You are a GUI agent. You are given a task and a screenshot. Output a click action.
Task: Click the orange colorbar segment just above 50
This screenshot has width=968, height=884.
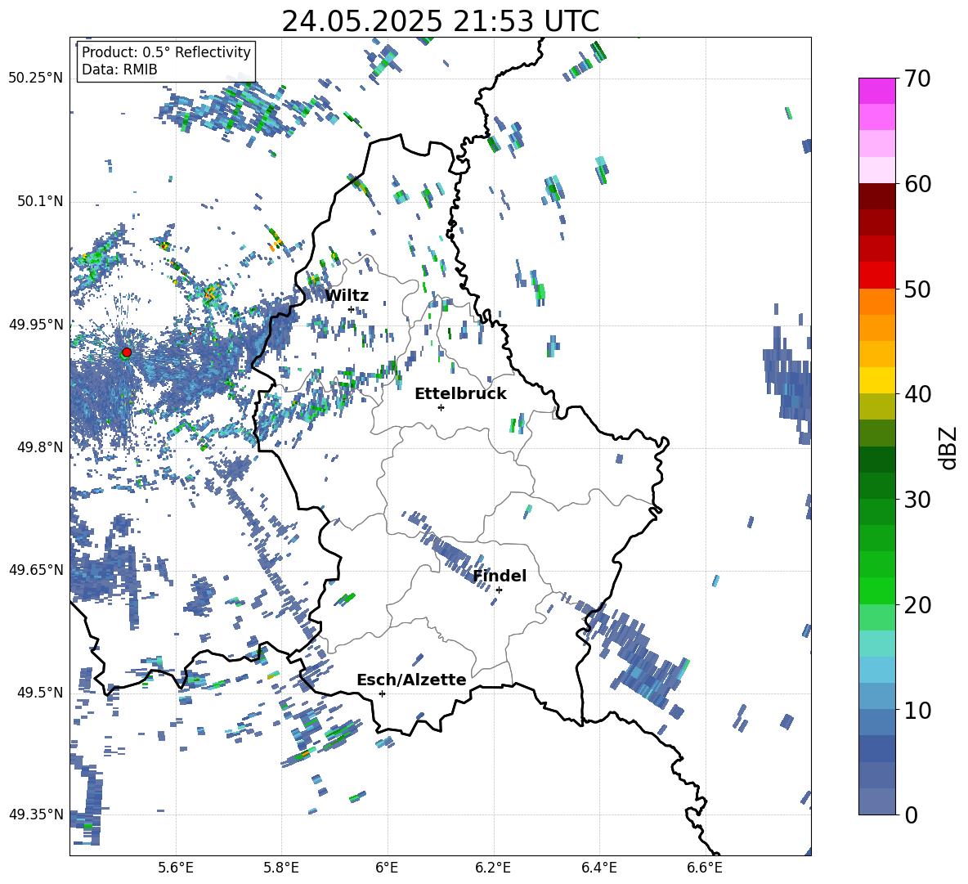coord(876,302)
